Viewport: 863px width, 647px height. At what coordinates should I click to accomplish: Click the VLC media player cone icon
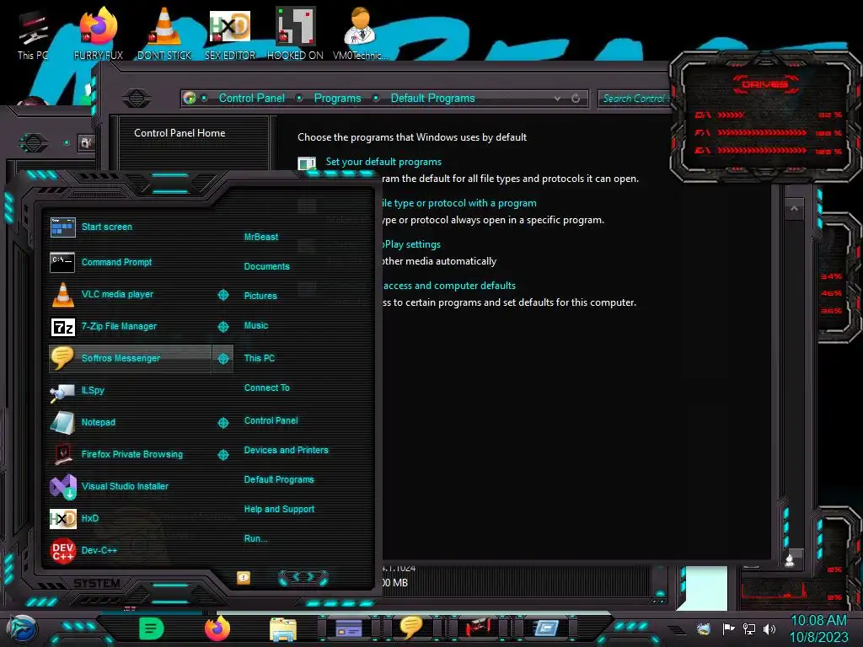pos(62,294)
